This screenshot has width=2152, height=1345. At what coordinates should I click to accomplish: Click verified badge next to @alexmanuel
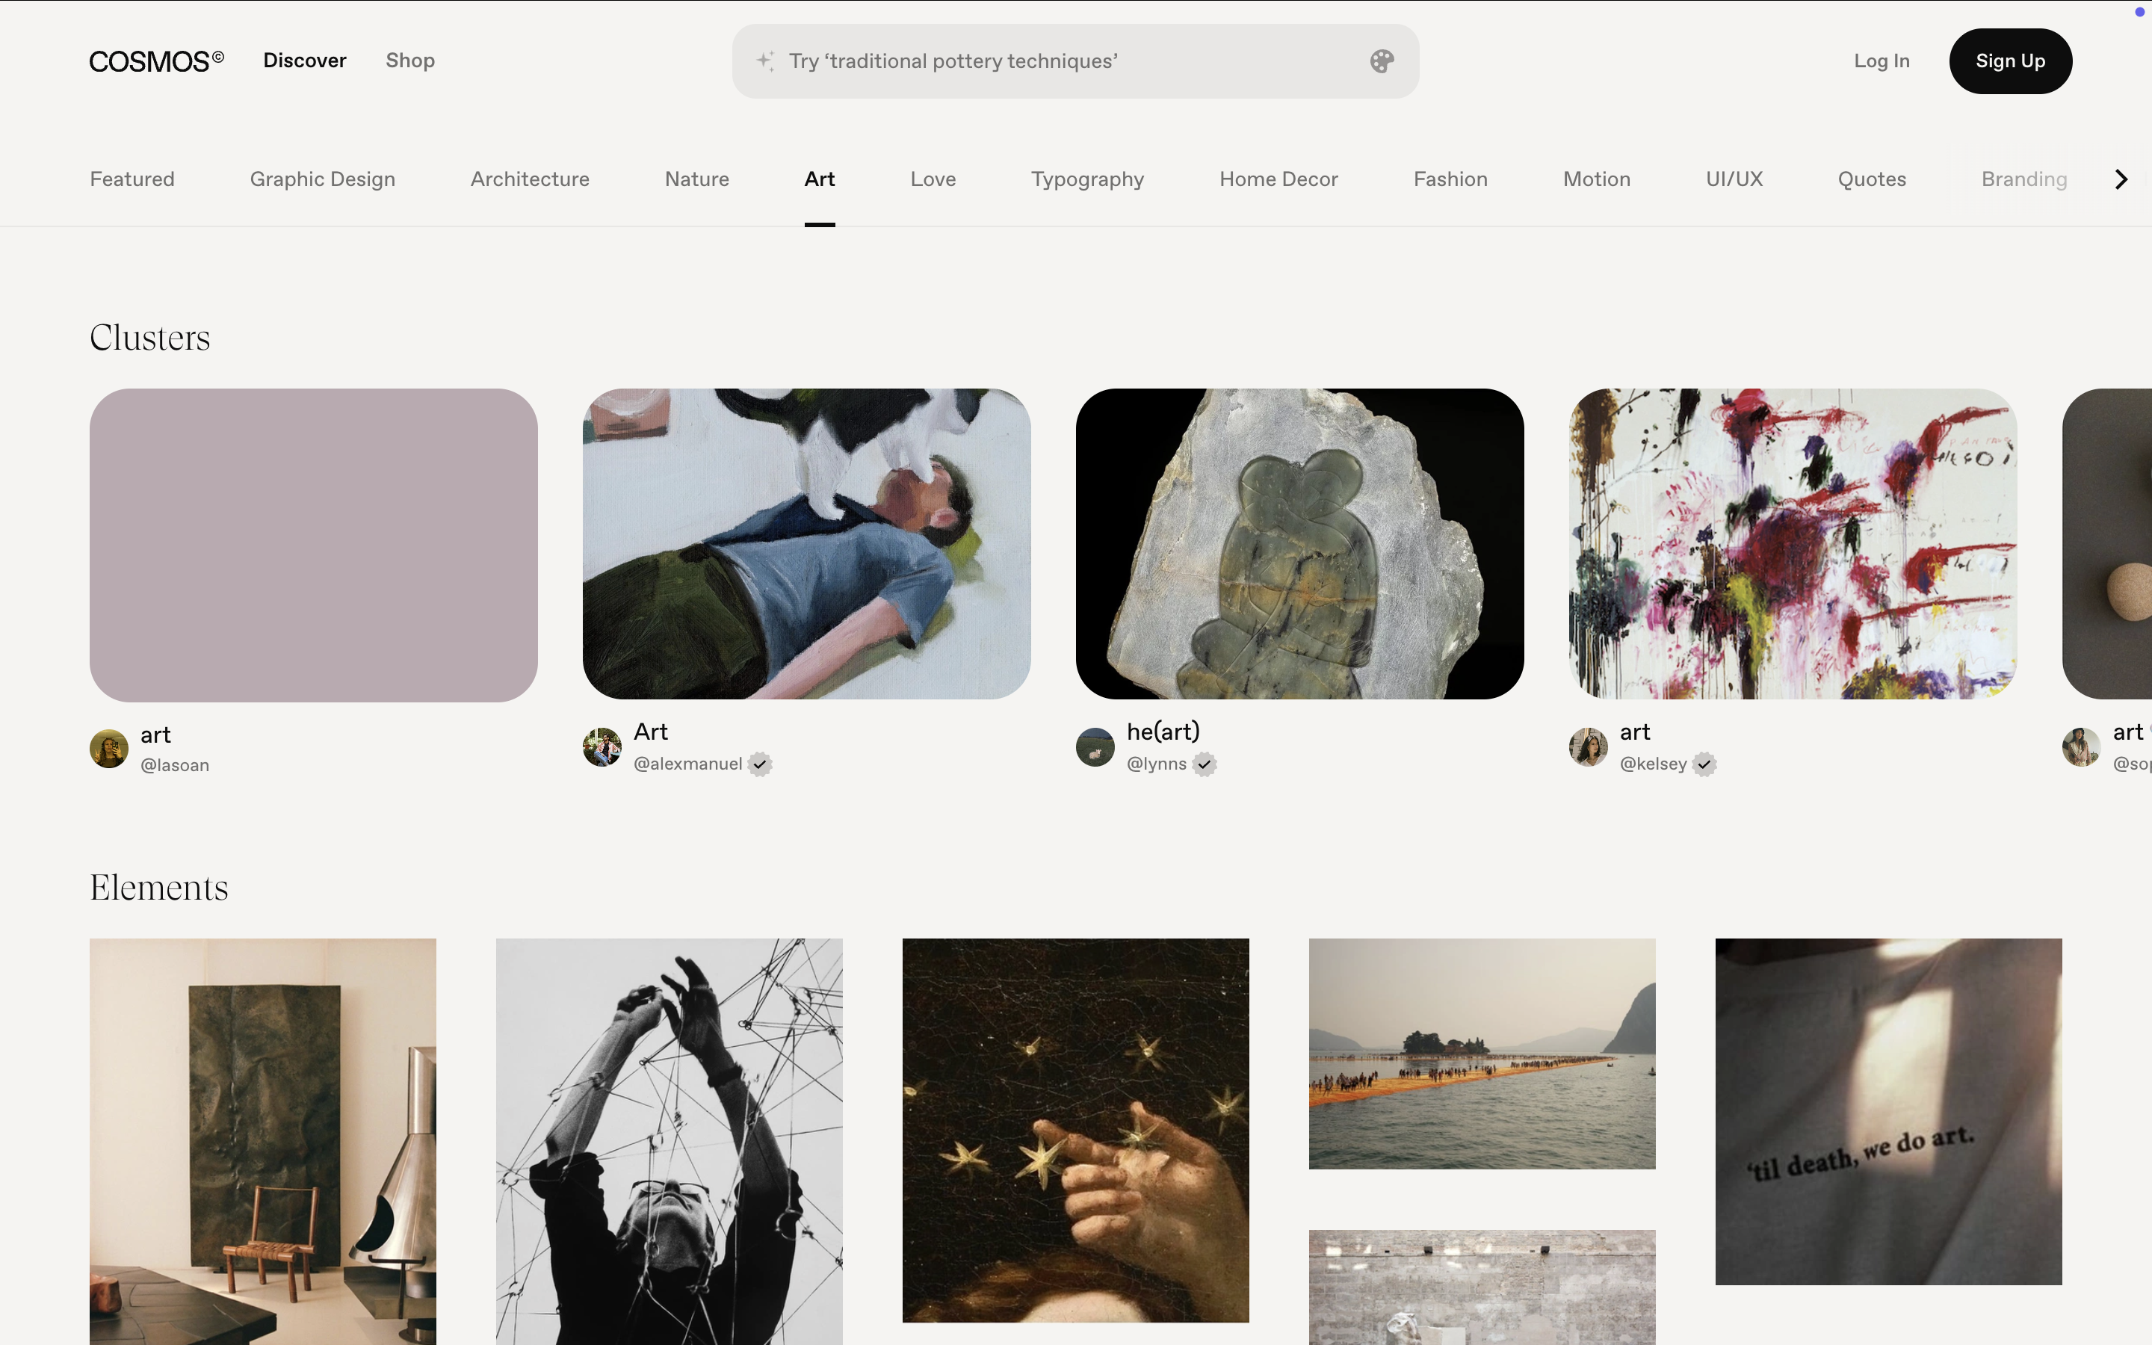point(759,764)
